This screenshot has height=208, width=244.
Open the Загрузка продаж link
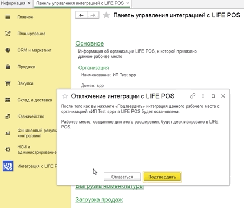(99, 200)
